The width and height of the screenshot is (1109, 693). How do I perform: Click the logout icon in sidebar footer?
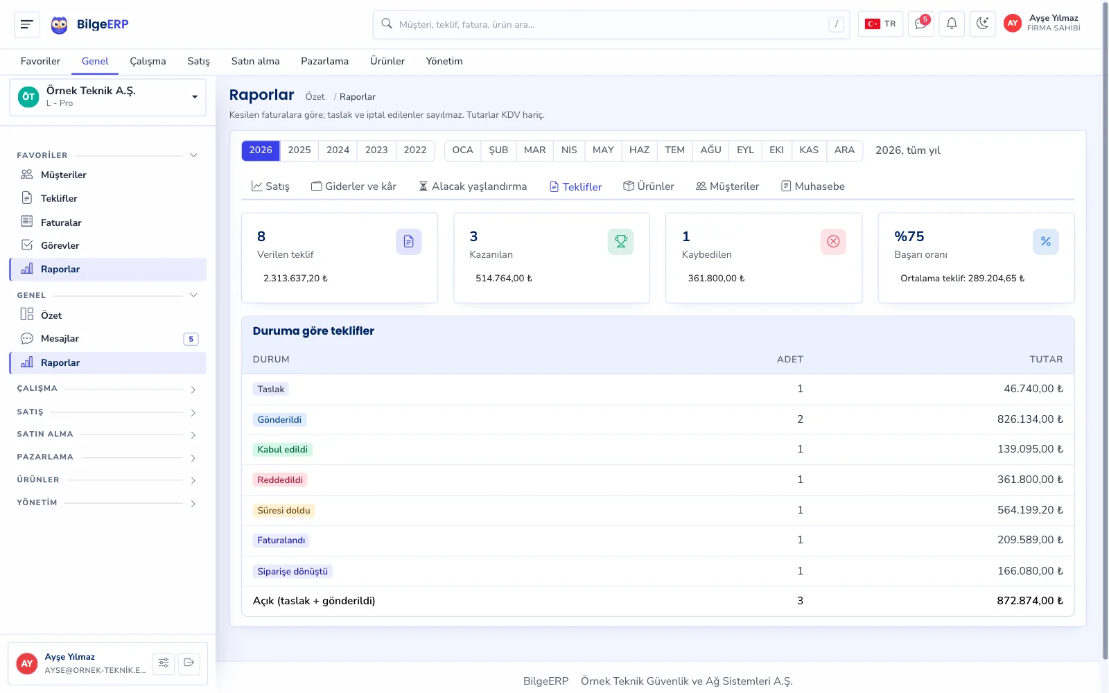click(189, 663)
